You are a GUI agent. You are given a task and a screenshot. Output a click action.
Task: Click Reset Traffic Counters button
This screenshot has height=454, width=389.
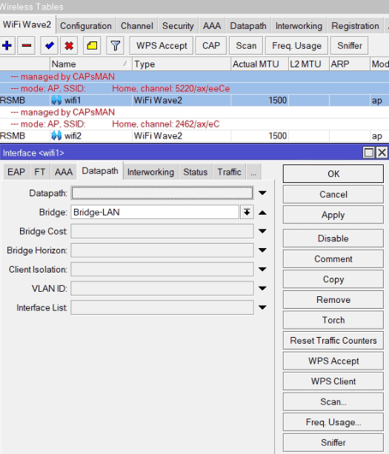333,341
